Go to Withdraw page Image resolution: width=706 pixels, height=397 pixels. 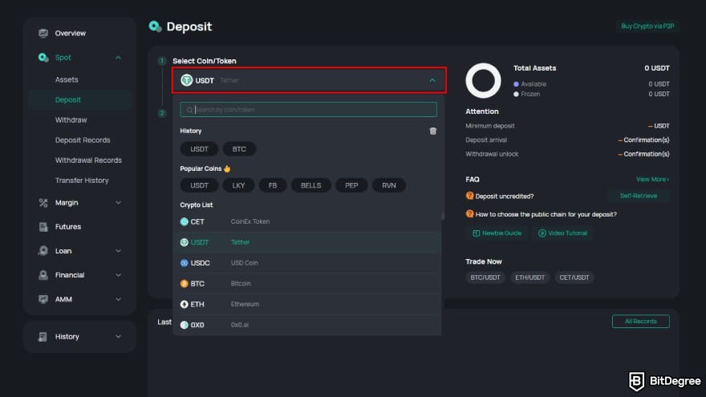tap(71, 120)
